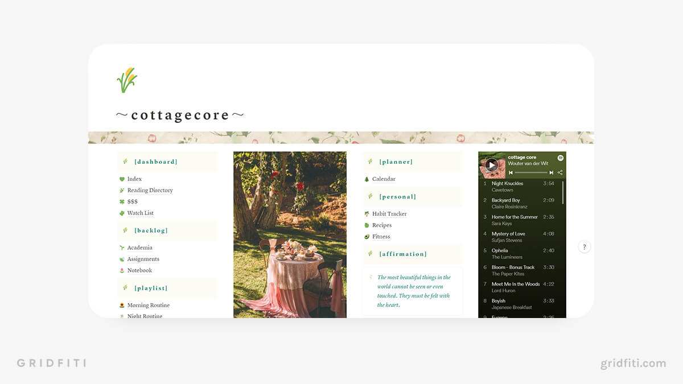Click the four-leaf clover icon beside $$$
The width and height of the screenshot is (683, 384).
122,202
